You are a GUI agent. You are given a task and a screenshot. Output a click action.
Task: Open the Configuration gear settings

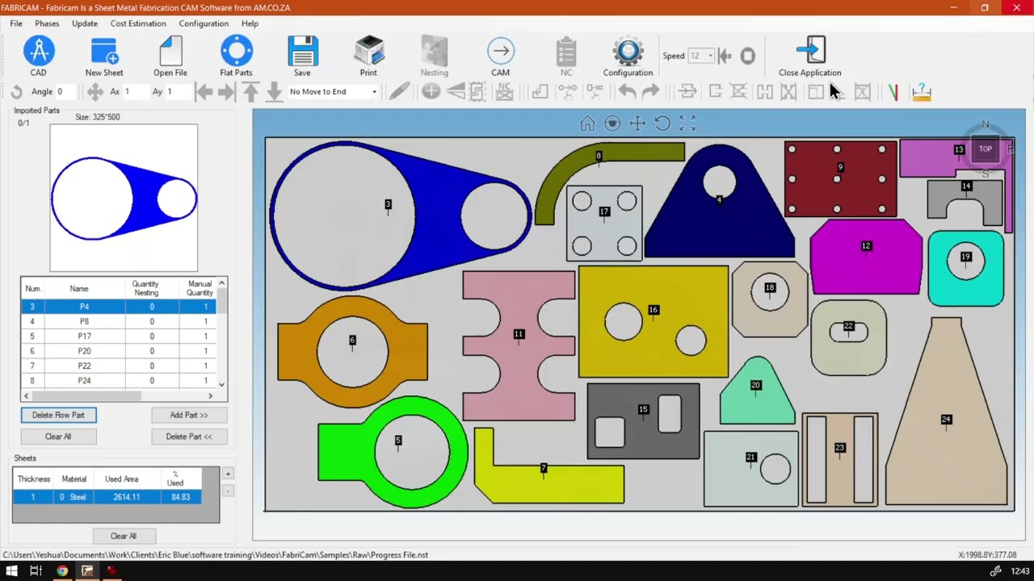tap(628, 52)
